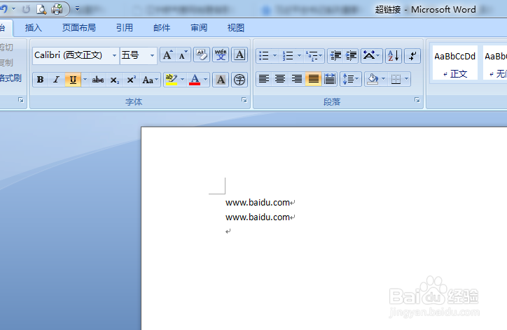Open the Asian Layout tool
Image resolution: width=507 pixels, height=330 pixels.
tap(372, 55)
